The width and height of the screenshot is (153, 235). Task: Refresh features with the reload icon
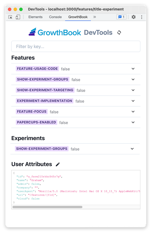pos(119,33)
